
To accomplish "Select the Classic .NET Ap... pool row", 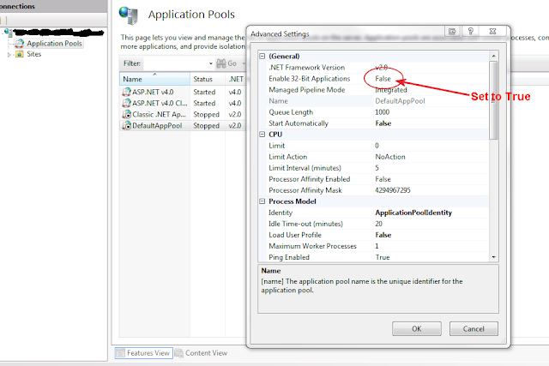I will [x=183, y=114].
